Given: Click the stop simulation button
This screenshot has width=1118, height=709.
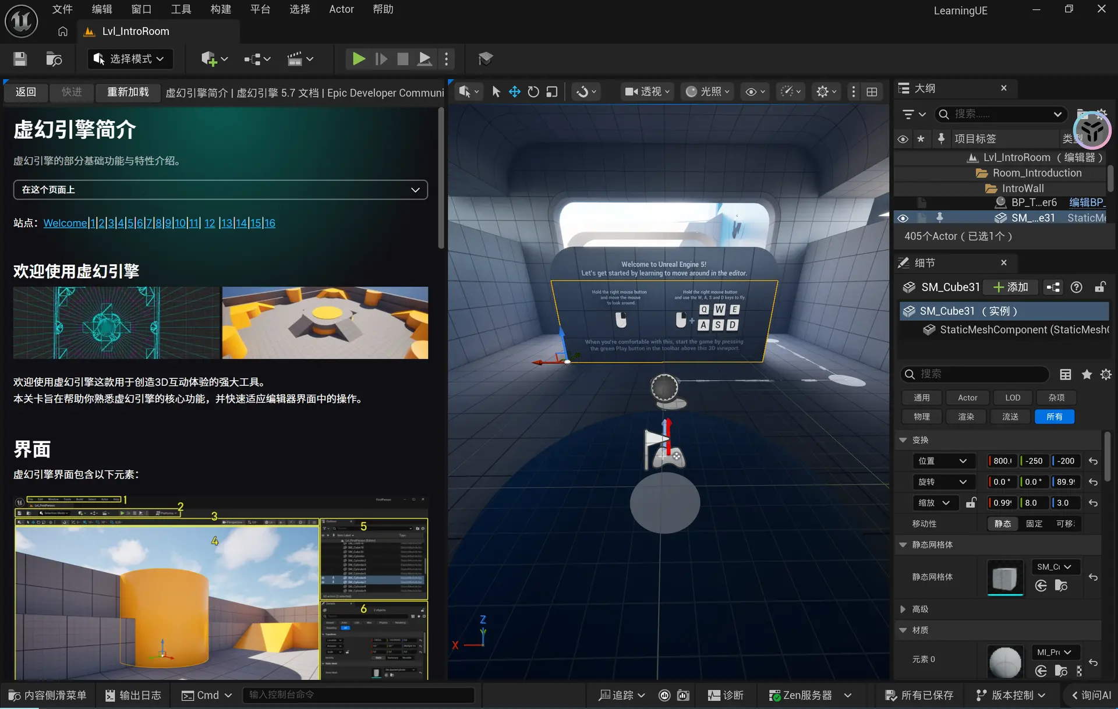Looking at the screenshot, I should click(x=402, y=59).
